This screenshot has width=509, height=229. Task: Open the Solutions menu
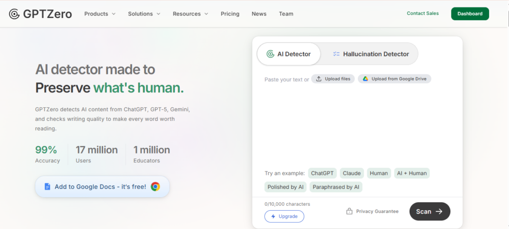pyautogui.click(x=144, y=14)
